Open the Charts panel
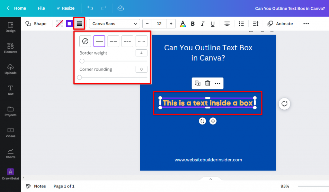 [x=10, y=153]
